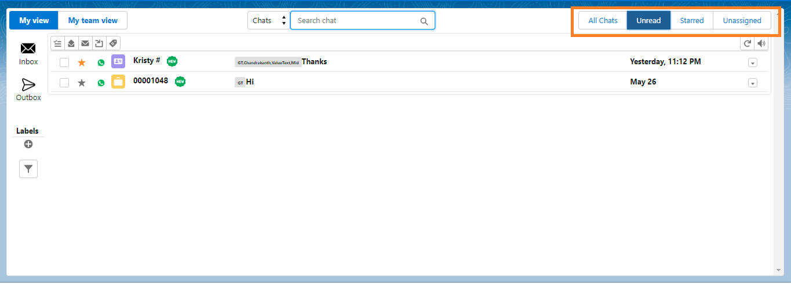Open Kristy # contact name

[147, 60]
